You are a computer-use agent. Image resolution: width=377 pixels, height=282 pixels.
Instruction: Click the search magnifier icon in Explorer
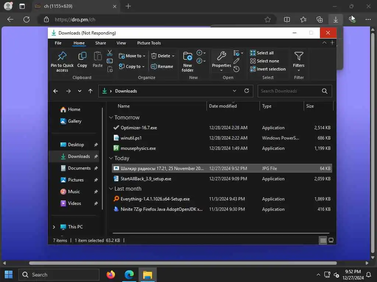(x=325, y=91)
